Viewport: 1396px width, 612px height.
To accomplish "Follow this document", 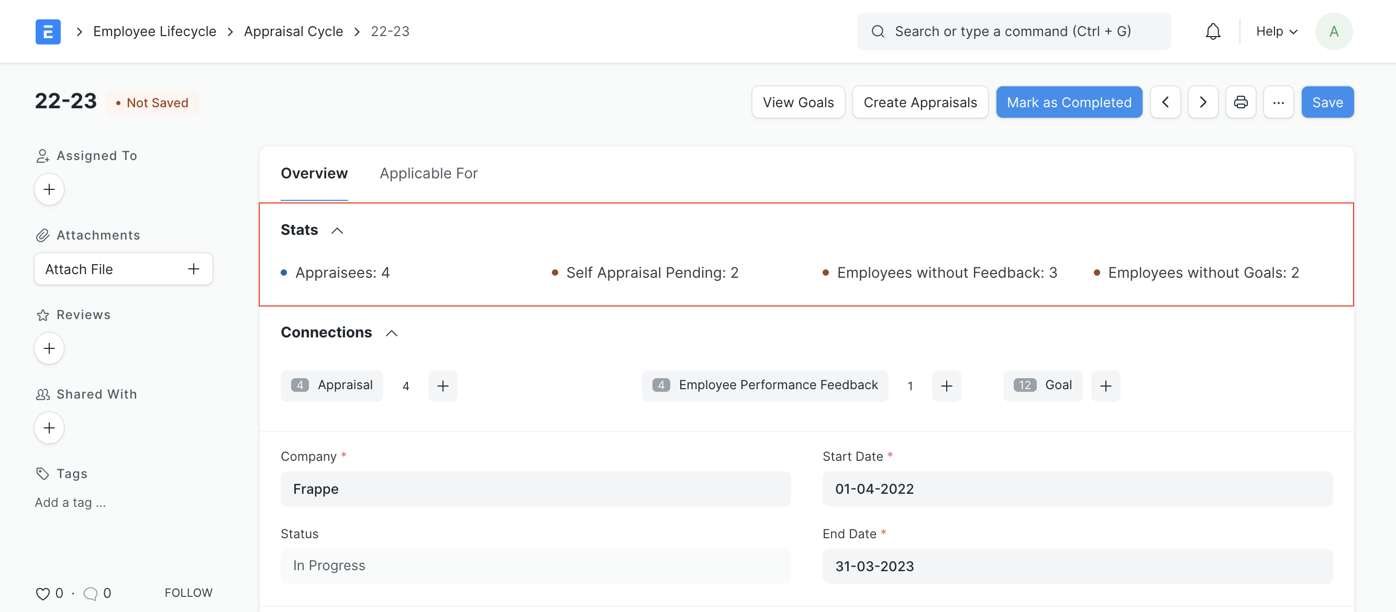I will [188, 593].
